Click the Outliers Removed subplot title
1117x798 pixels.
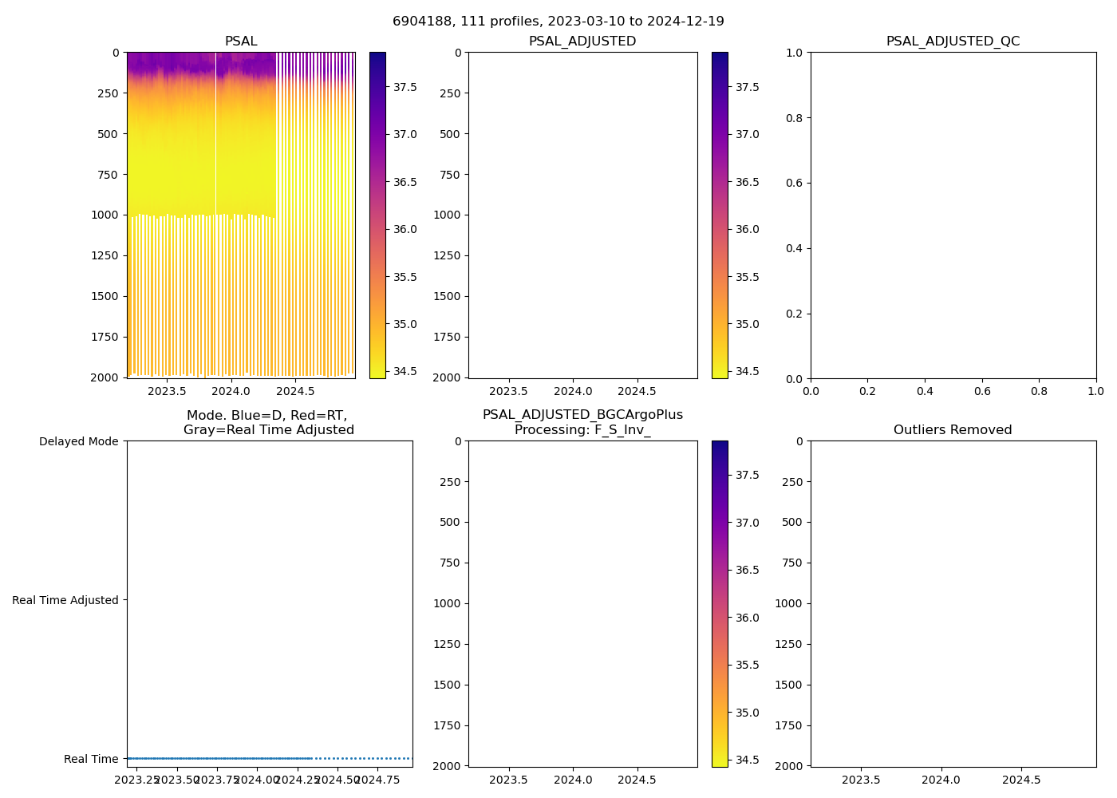[953, 430]
